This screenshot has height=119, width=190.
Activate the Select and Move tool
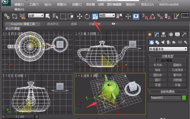tap(79, 16)
